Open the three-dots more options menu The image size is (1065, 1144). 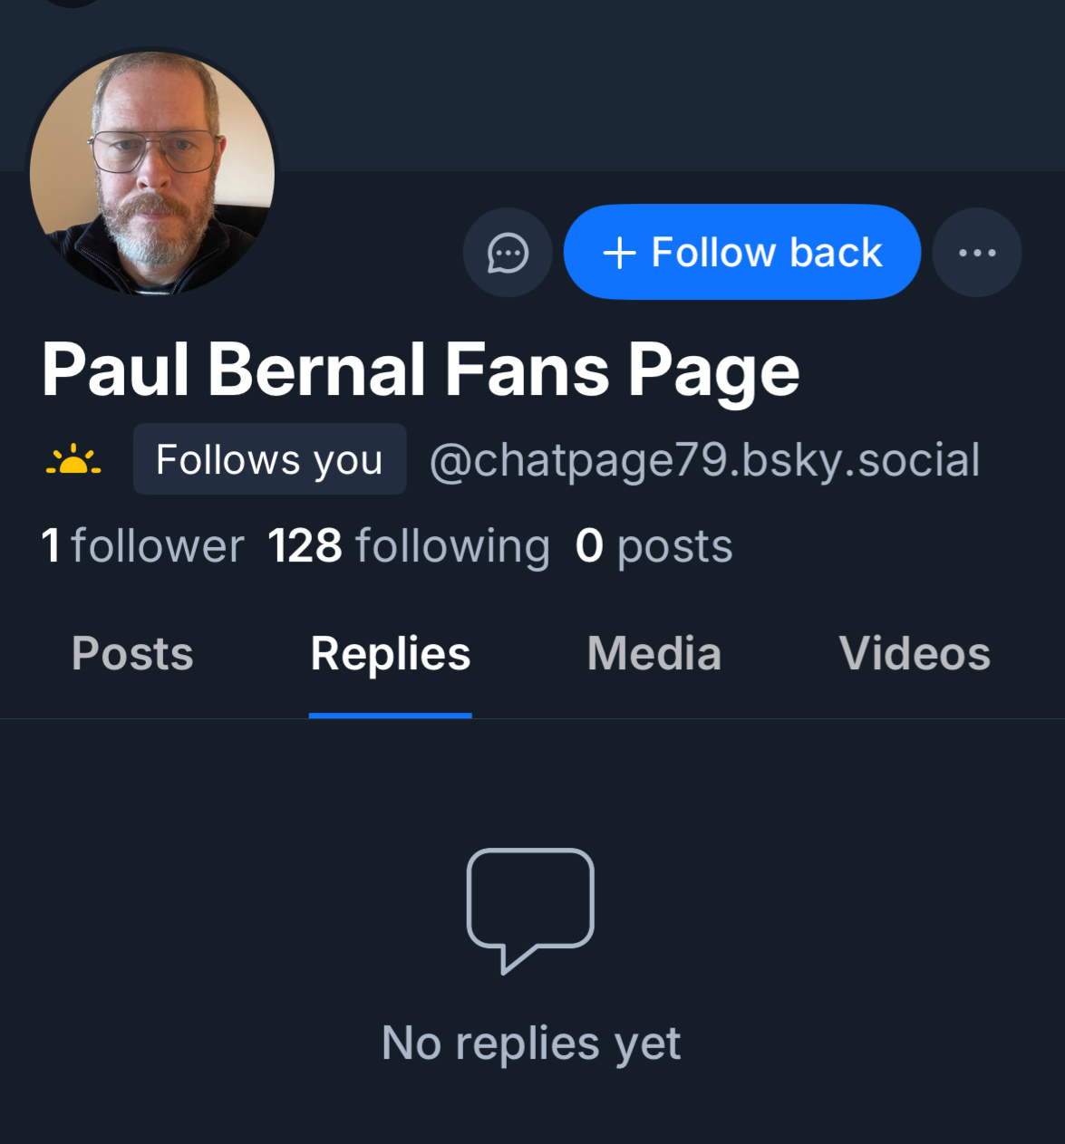coord(977,253)
